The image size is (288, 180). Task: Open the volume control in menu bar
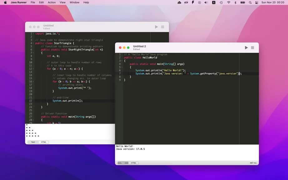pos(206,2)
